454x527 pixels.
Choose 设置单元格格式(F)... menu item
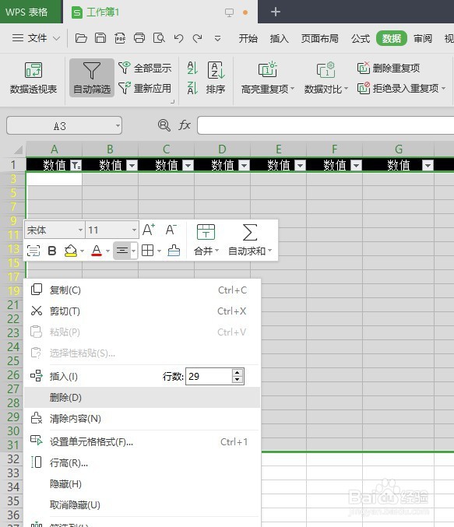pyautogui.click(x=142, y=441)
